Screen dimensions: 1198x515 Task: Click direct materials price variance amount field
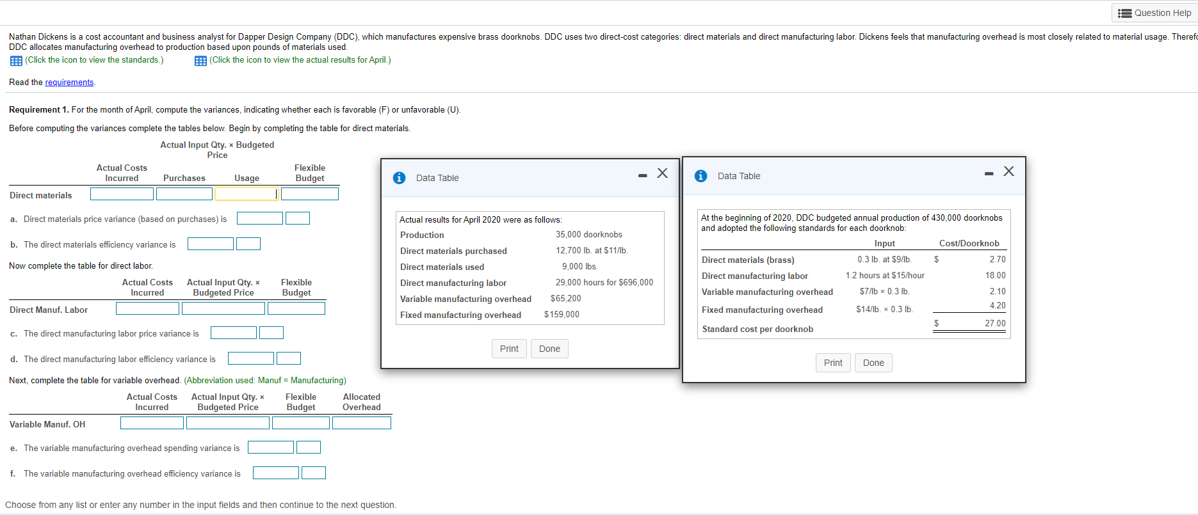(x=260, y=218)
